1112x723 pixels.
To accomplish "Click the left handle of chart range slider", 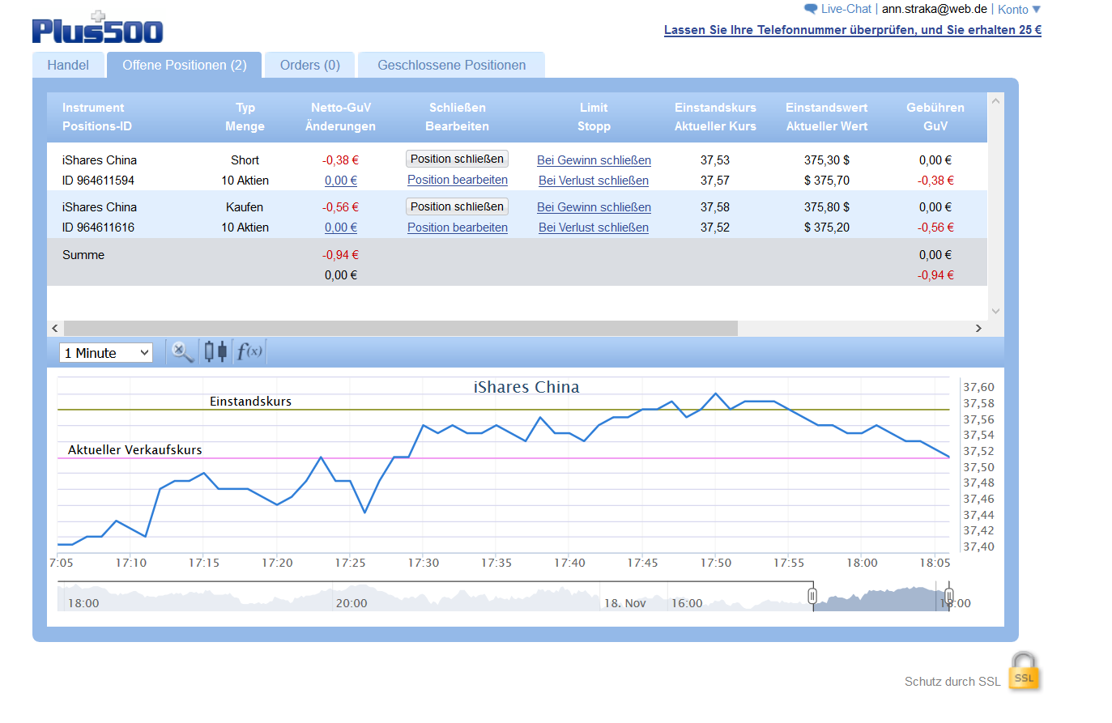I will [812, 597].
